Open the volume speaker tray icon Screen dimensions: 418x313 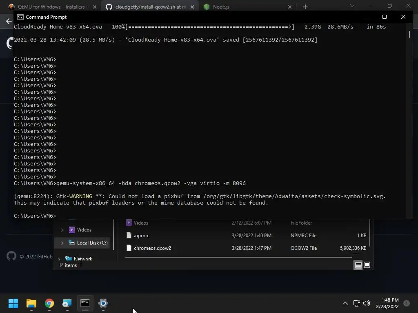[367, 303]
